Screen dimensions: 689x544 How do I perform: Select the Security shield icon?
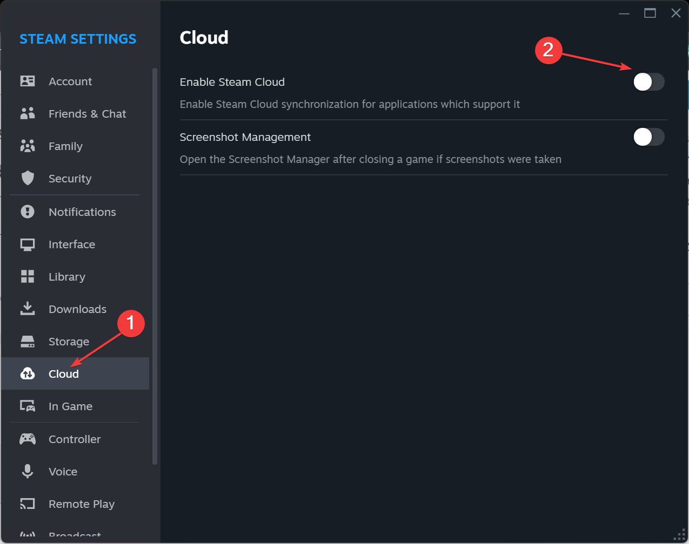pos(28,178)
